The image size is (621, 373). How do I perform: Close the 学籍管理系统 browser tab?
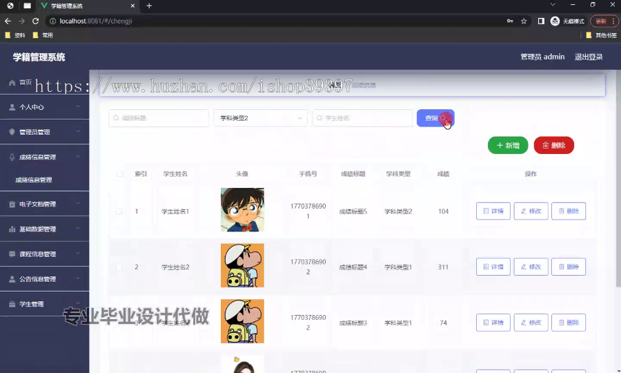(132, 6)
